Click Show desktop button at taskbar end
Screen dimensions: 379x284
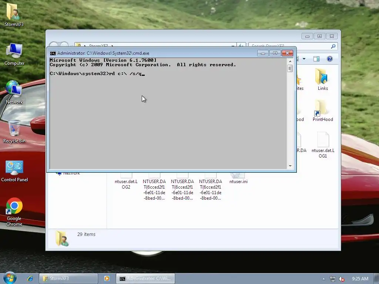[x=376, y=278]
